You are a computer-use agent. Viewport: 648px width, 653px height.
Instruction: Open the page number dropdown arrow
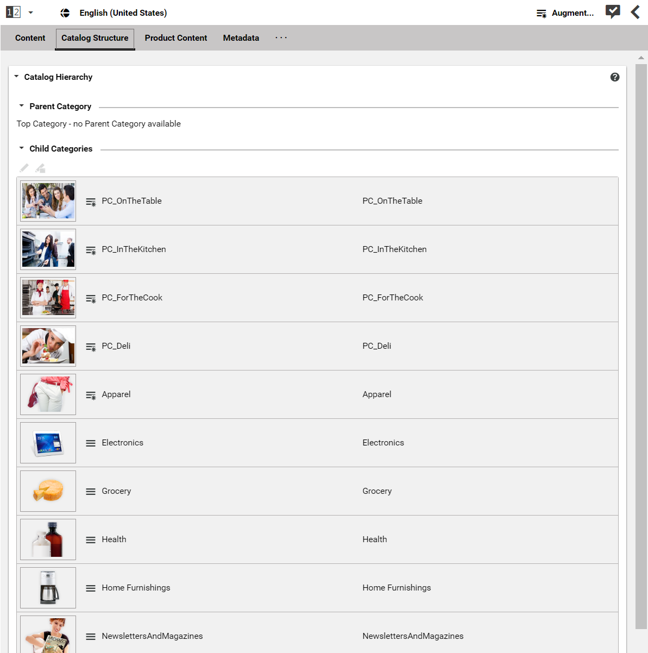tap(30, 12)
